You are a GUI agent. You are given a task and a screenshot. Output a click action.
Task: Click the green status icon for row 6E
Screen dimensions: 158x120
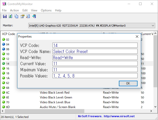[4, 97]
